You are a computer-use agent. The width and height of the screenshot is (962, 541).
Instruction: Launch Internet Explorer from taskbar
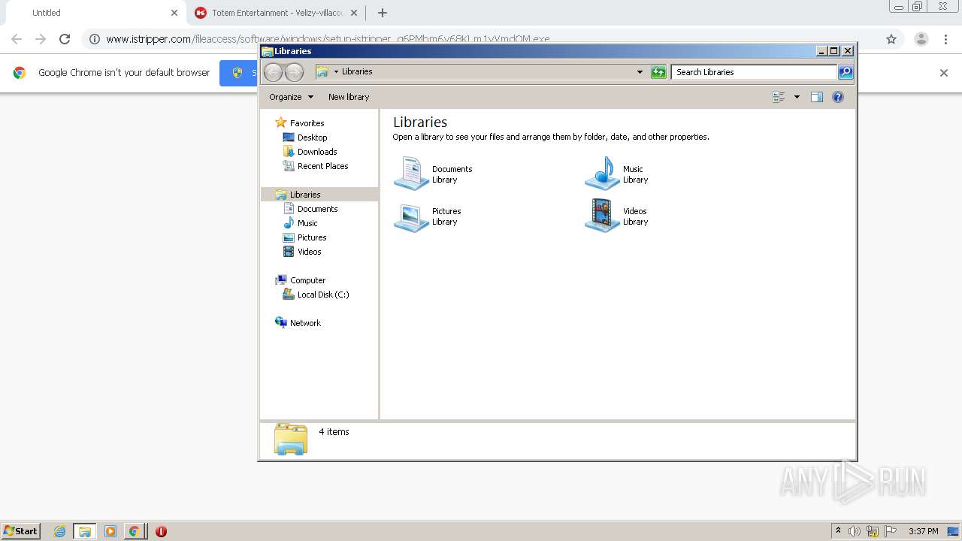pyautogui.click(x=59, y=531)
